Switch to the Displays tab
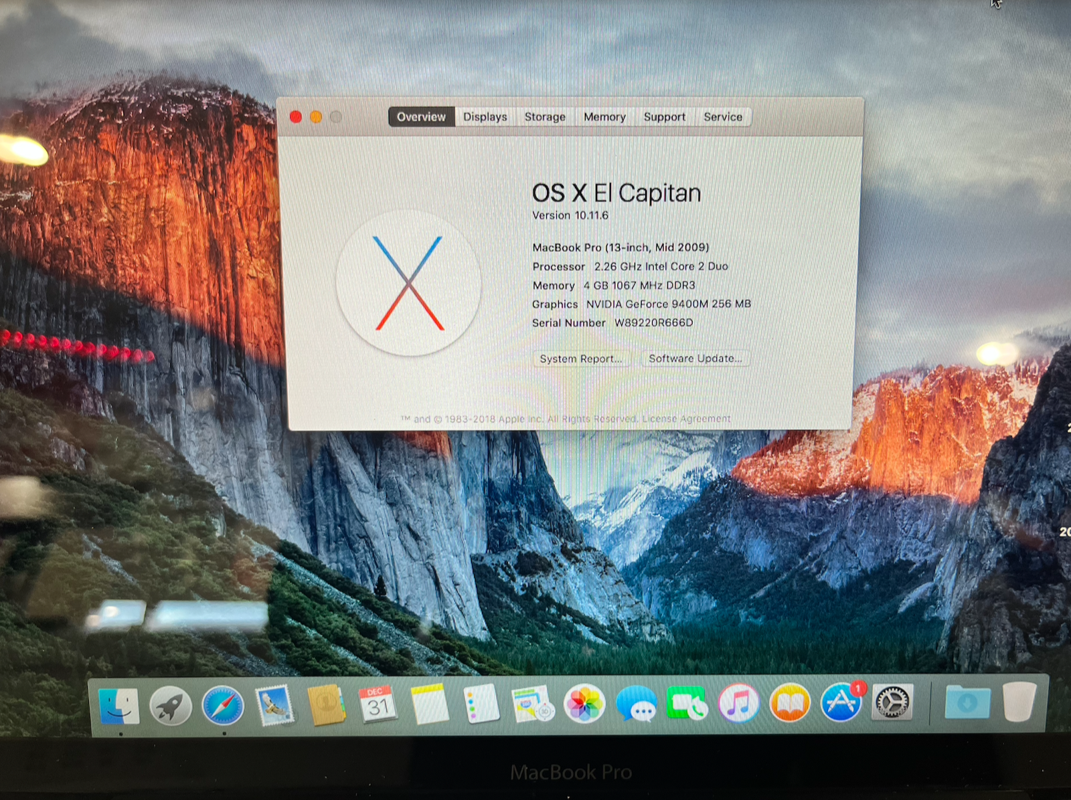The width and height of the screenshot is (1071, 800). point(485,116)
